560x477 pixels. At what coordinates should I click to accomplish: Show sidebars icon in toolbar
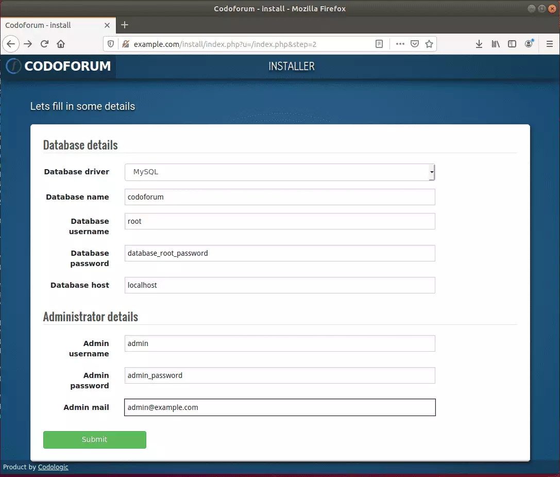click(512, 44)
